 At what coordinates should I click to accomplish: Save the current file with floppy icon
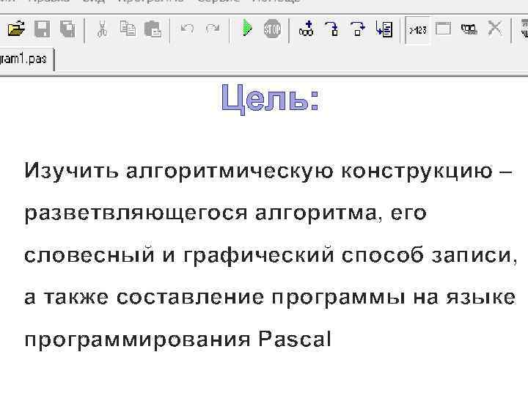[42, 29]
